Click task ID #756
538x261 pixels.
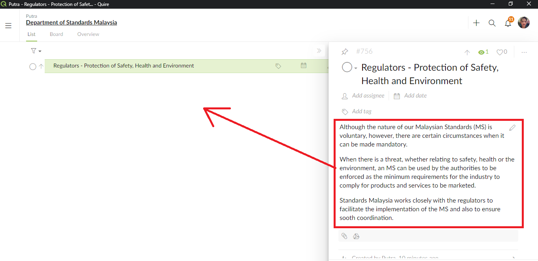click(364, 51)
